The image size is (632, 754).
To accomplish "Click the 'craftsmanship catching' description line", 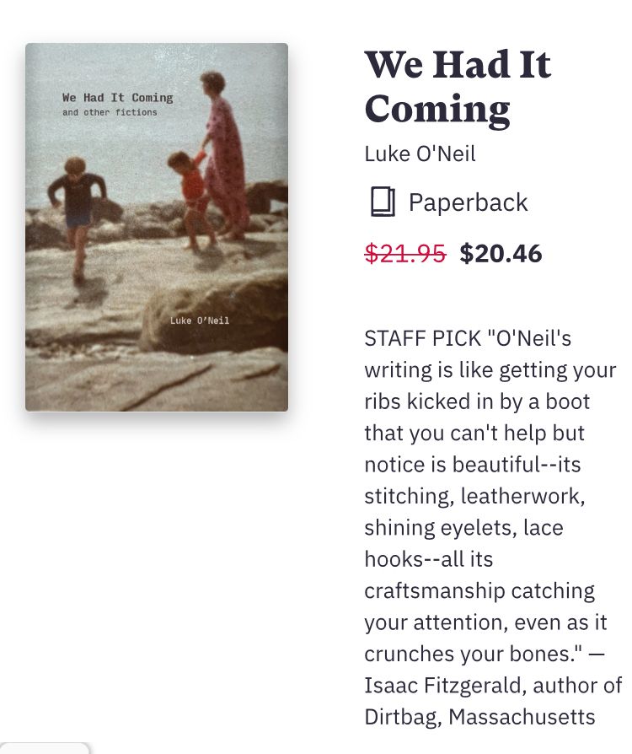I will click(479, 590).
